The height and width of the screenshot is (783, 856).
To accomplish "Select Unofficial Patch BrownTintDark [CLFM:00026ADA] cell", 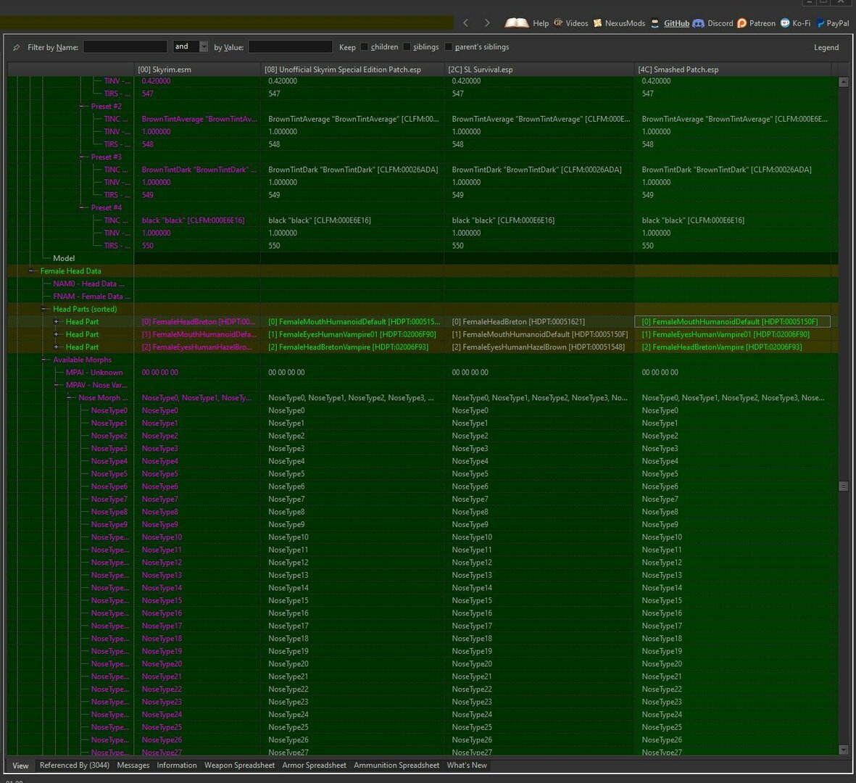I will (x=352, y=170).
